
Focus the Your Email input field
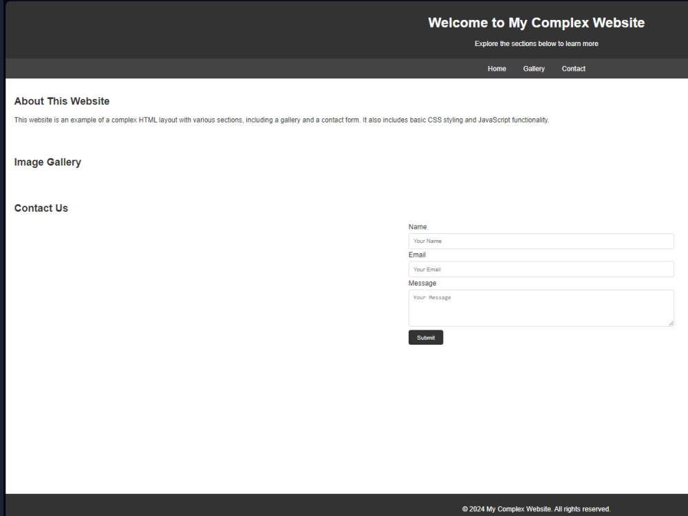pos(541,270)
